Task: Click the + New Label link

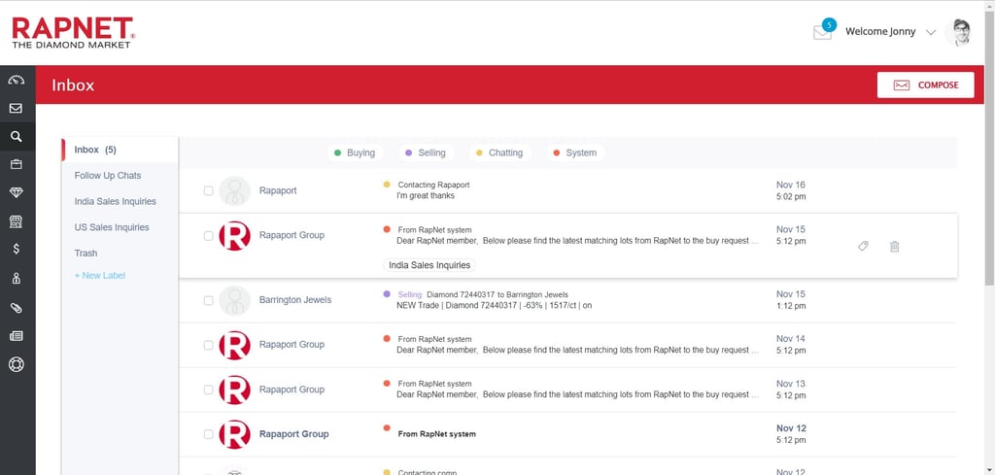Action: tap(99, 276)
